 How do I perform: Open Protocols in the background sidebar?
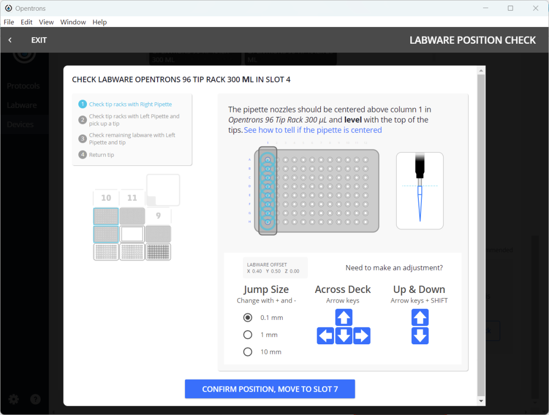coord(23,86)
